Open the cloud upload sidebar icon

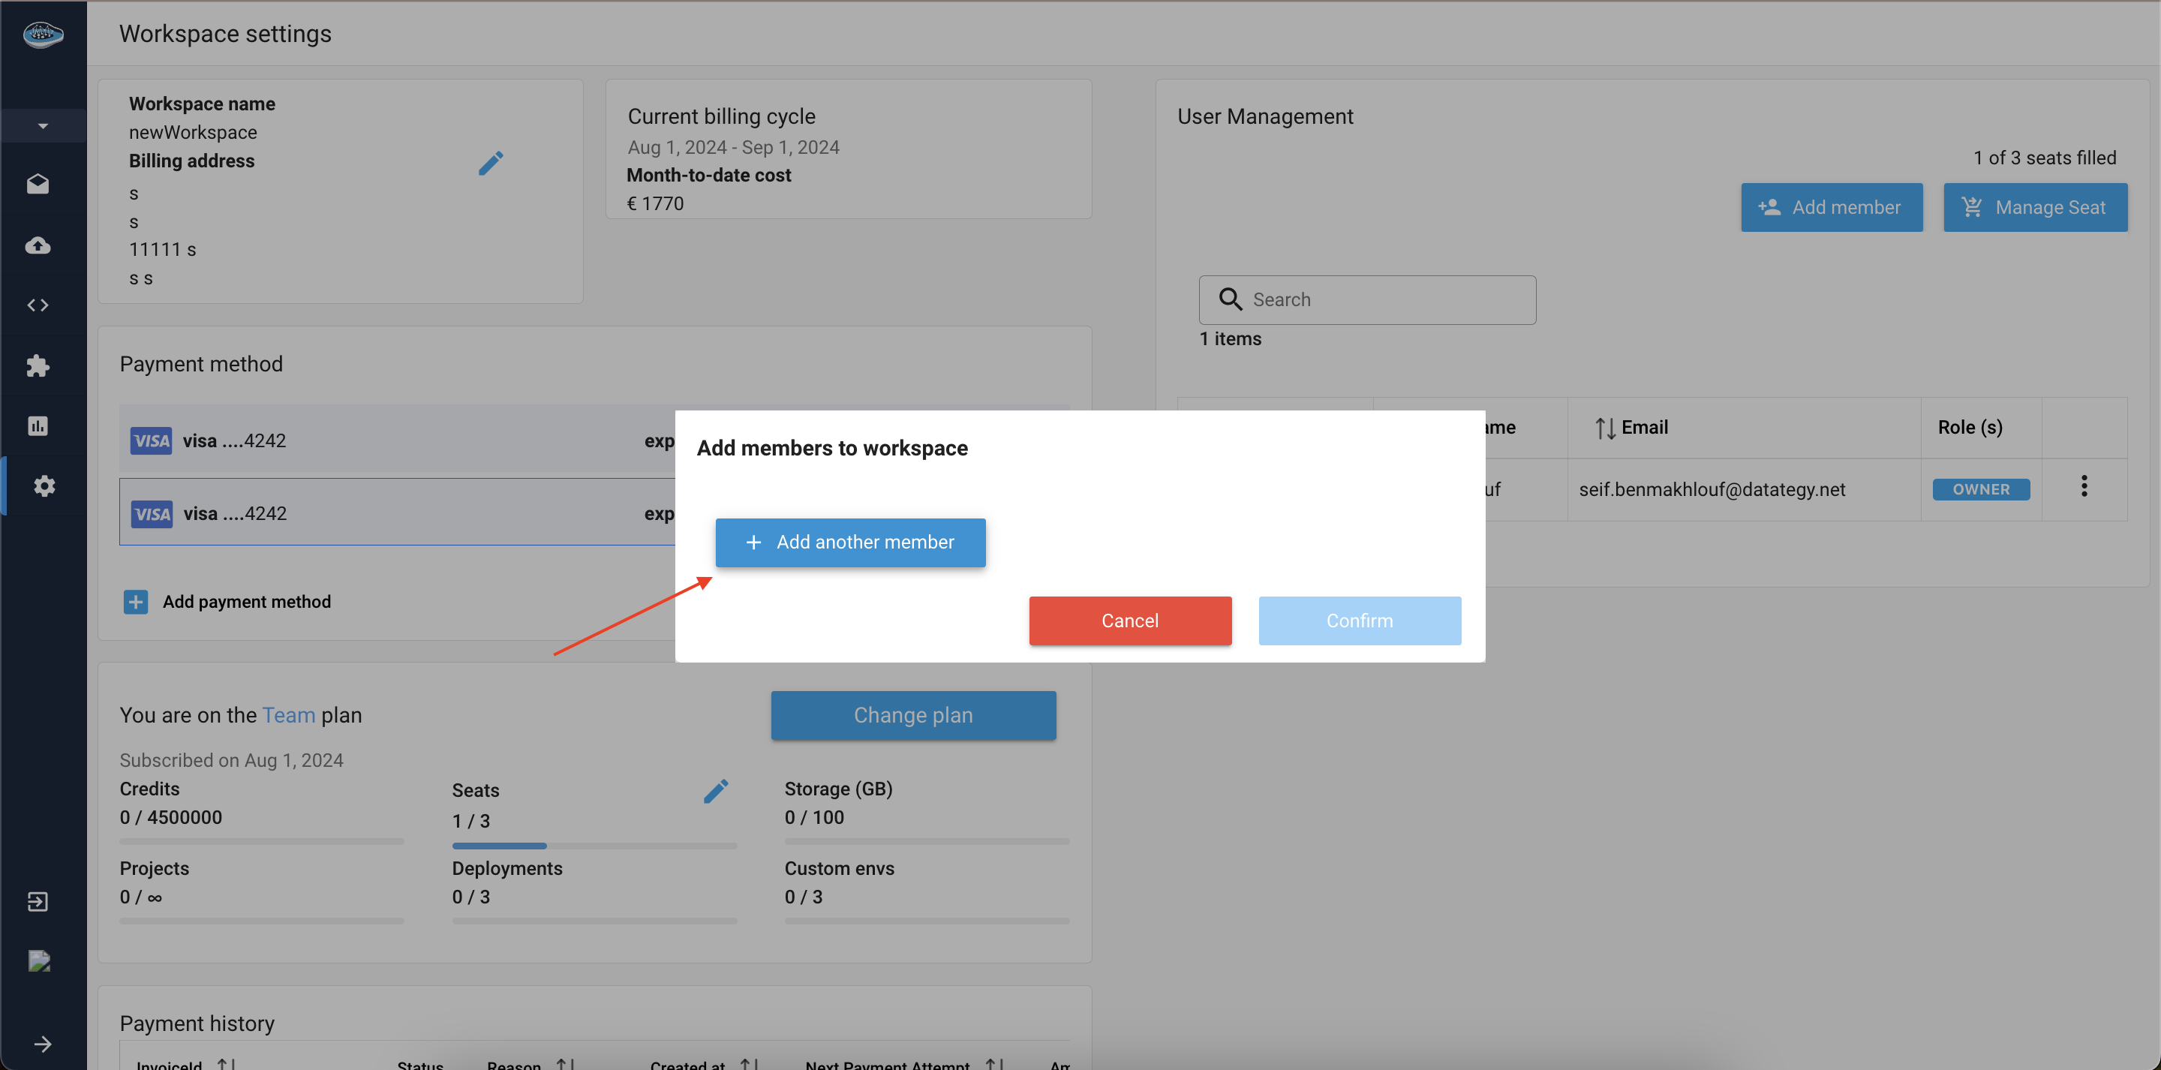click(38, 245)
